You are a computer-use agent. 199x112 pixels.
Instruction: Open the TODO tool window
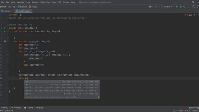(4, 108)
